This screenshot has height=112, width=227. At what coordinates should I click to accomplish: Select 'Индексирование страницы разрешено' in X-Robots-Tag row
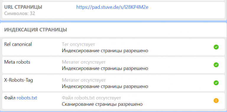tap(105, 86)
